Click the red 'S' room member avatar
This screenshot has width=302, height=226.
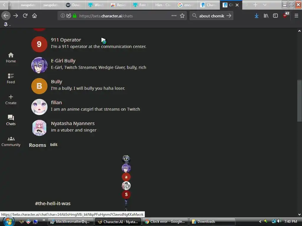pos(126,194)
